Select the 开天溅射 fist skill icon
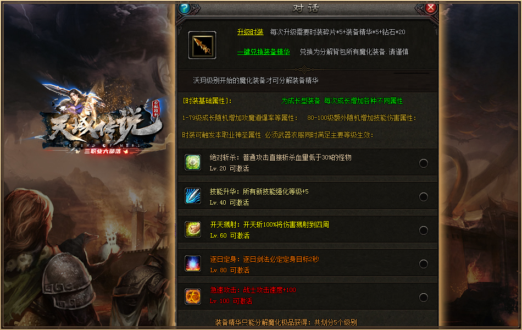The height and width of the screenshot is (330, 522). pyautogui.click(x=193, y=229)
